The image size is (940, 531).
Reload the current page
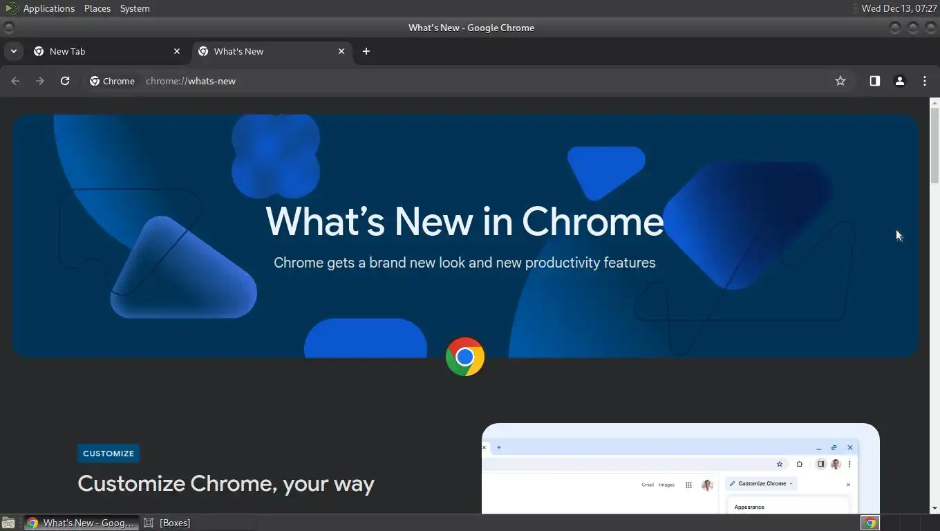[65, 81]
